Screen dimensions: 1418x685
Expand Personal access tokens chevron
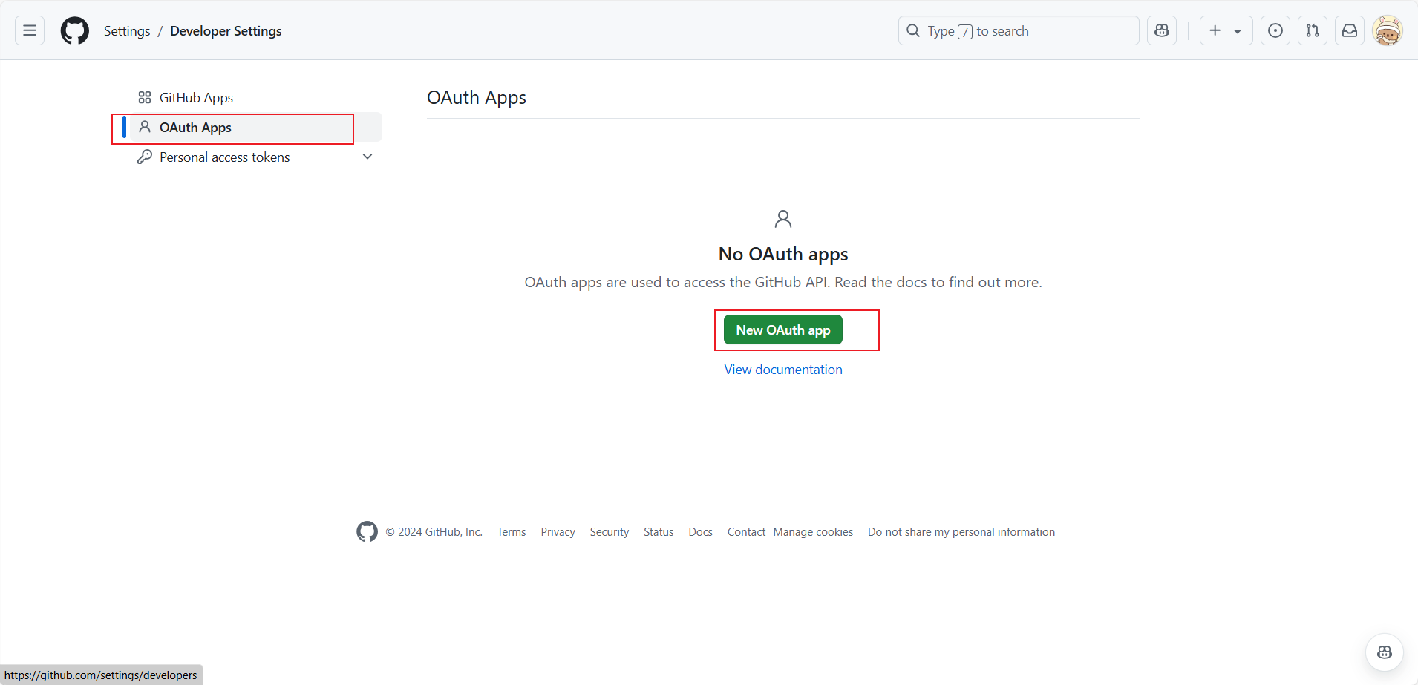367,157
